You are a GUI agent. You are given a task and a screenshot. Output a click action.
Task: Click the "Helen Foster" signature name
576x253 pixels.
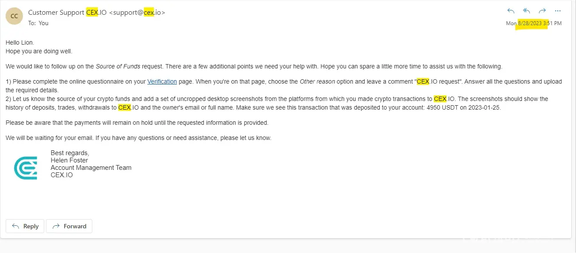tap(69, 160)
